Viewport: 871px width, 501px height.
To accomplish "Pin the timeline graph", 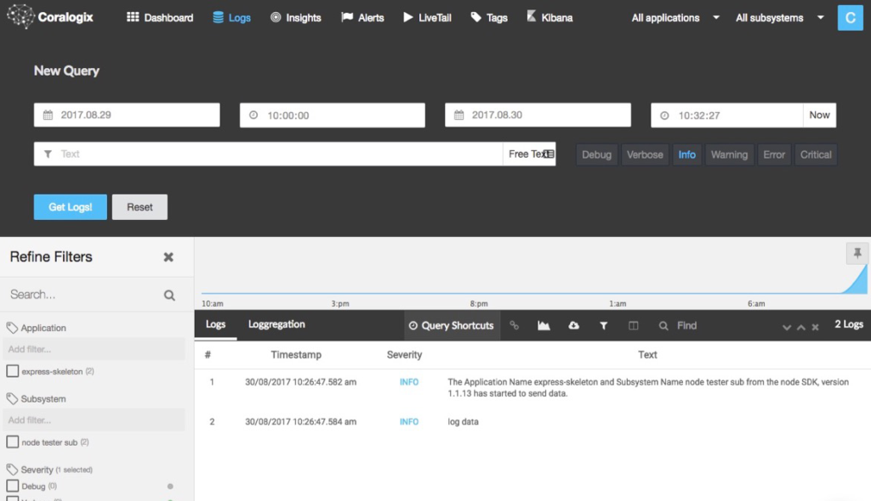I will click(x=857, y=253).
